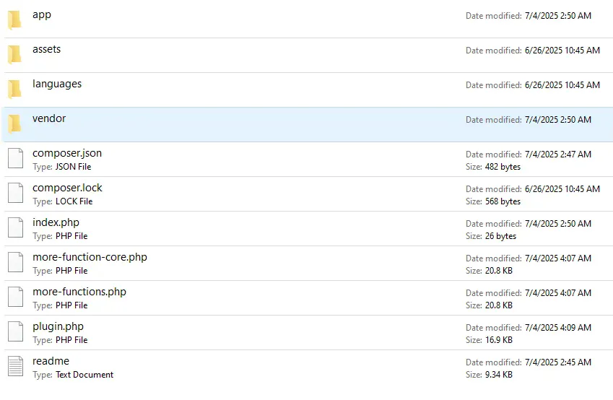Click the assets folder icon
613x400 pixels.
14,55
